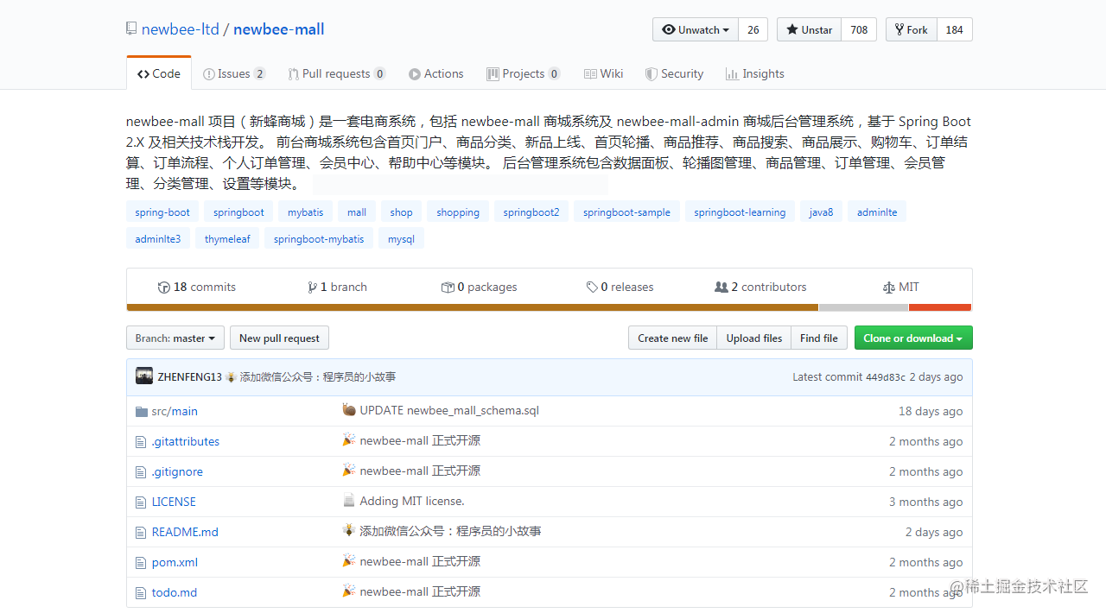
Task: Click the people icon beside 2 contributors
Action: pos(721,288)
